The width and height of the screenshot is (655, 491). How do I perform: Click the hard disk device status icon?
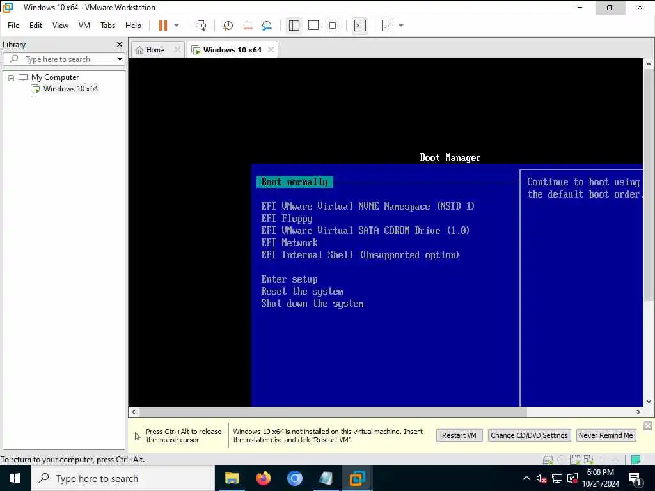click(x=548, y=460)
